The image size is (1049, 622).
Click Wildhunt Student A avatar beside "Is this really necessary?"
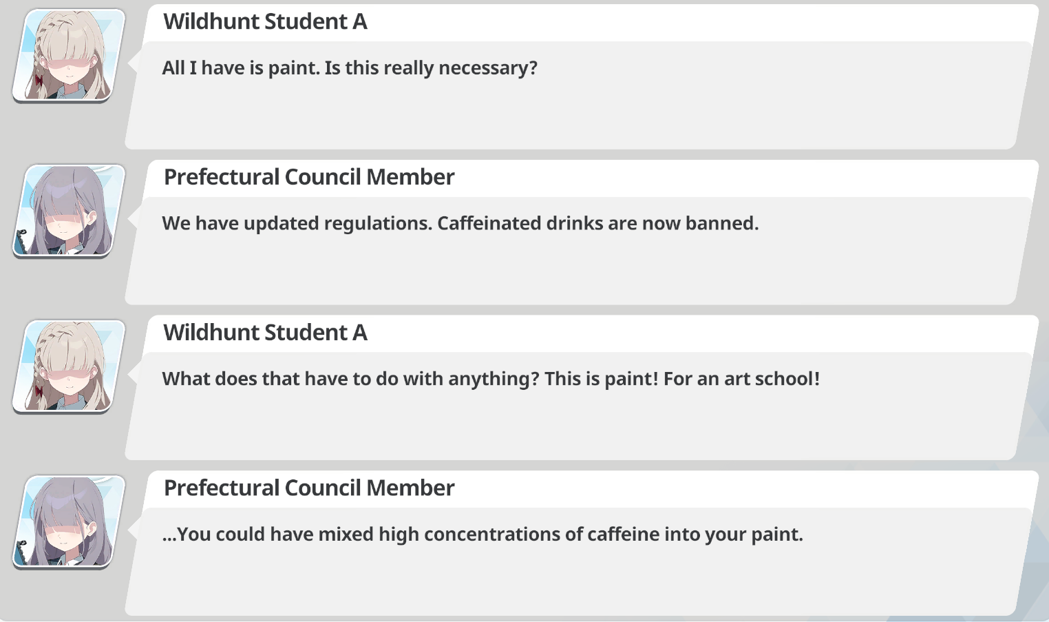point(69,54)
